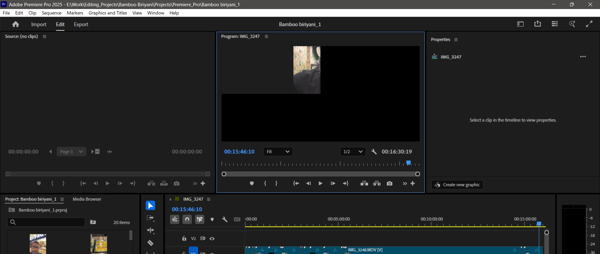
Task: Go to the Home screen icon
Action: [16, 24]
